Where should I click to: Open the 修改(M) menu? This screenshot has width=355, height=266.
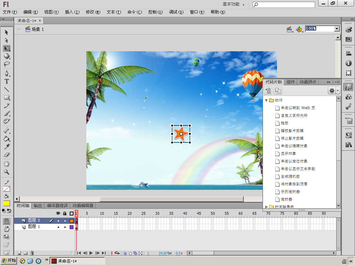click(93, 12)
